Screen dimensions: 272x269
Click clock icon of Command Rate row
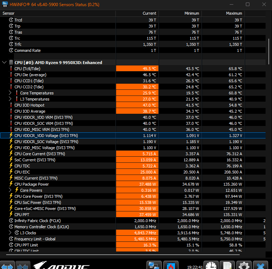(x=11, y=50)
